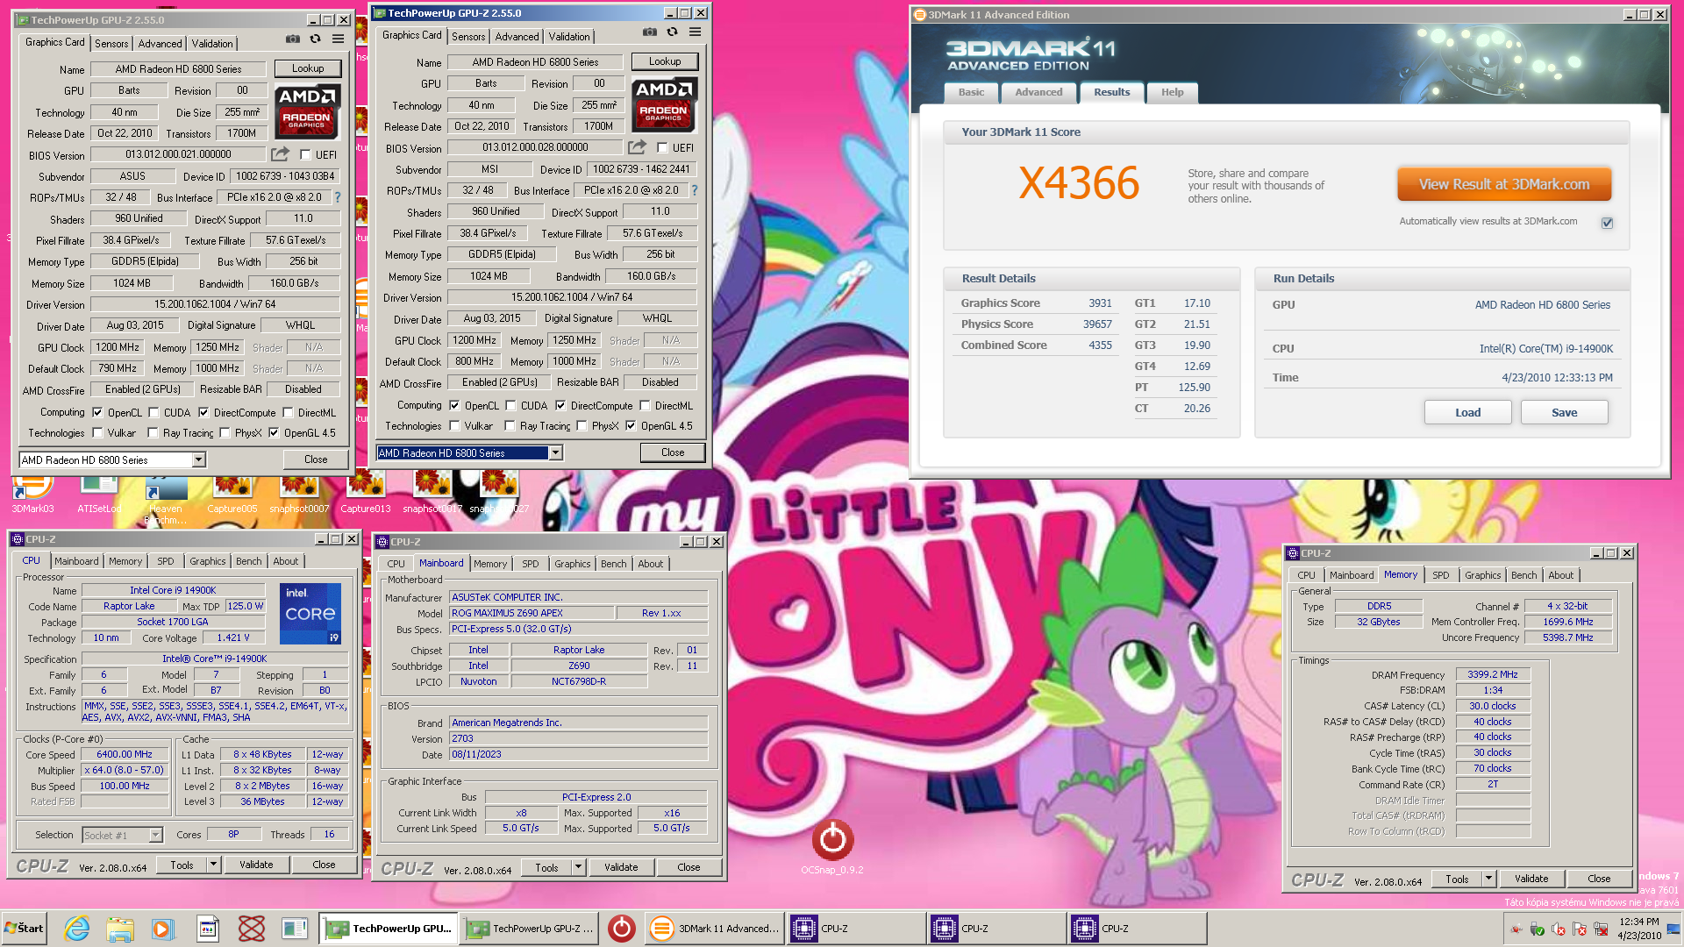Image resolution: width=1684 pixels, height=947 pixels.
Task: Switch to SPD tab in CPU-Z Memory window
Action: pos(1441,575)
